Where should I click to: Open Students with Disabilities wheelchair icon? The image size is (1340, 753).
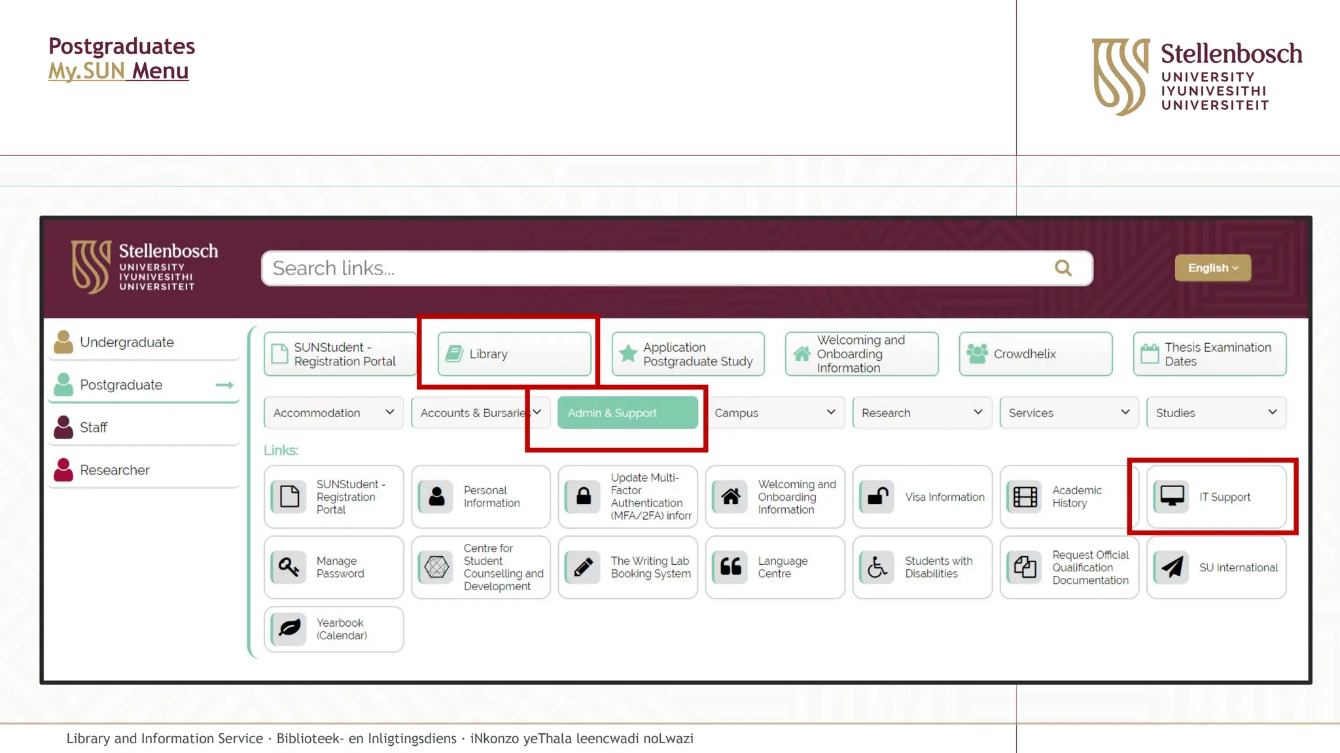pyautogui.click(x=877, y=567)
